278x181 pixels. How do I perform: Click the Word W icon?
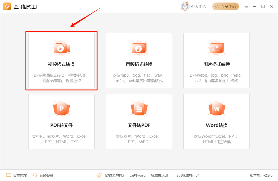[x=217, y=109]
